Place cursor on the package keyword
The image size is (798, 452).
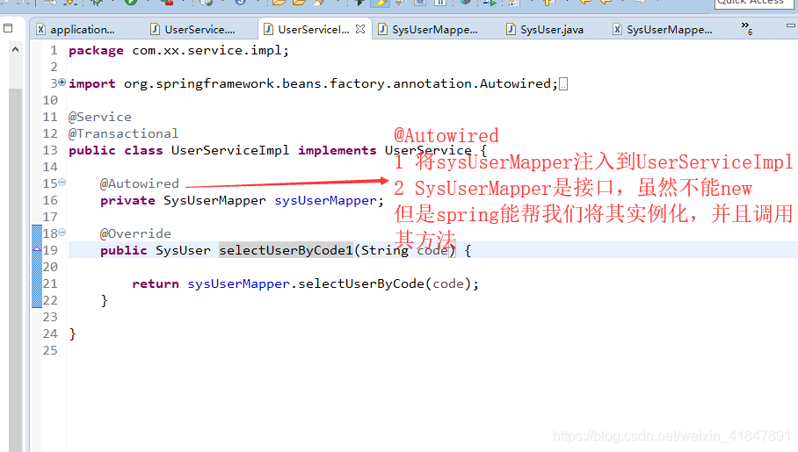pyautogui.click(x=96, y=51)
